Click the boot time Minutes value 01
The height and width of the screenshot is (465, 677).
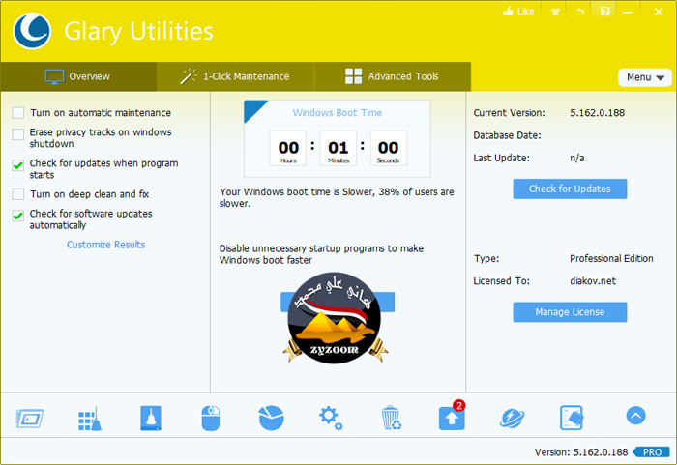click(x=338, y=148)
